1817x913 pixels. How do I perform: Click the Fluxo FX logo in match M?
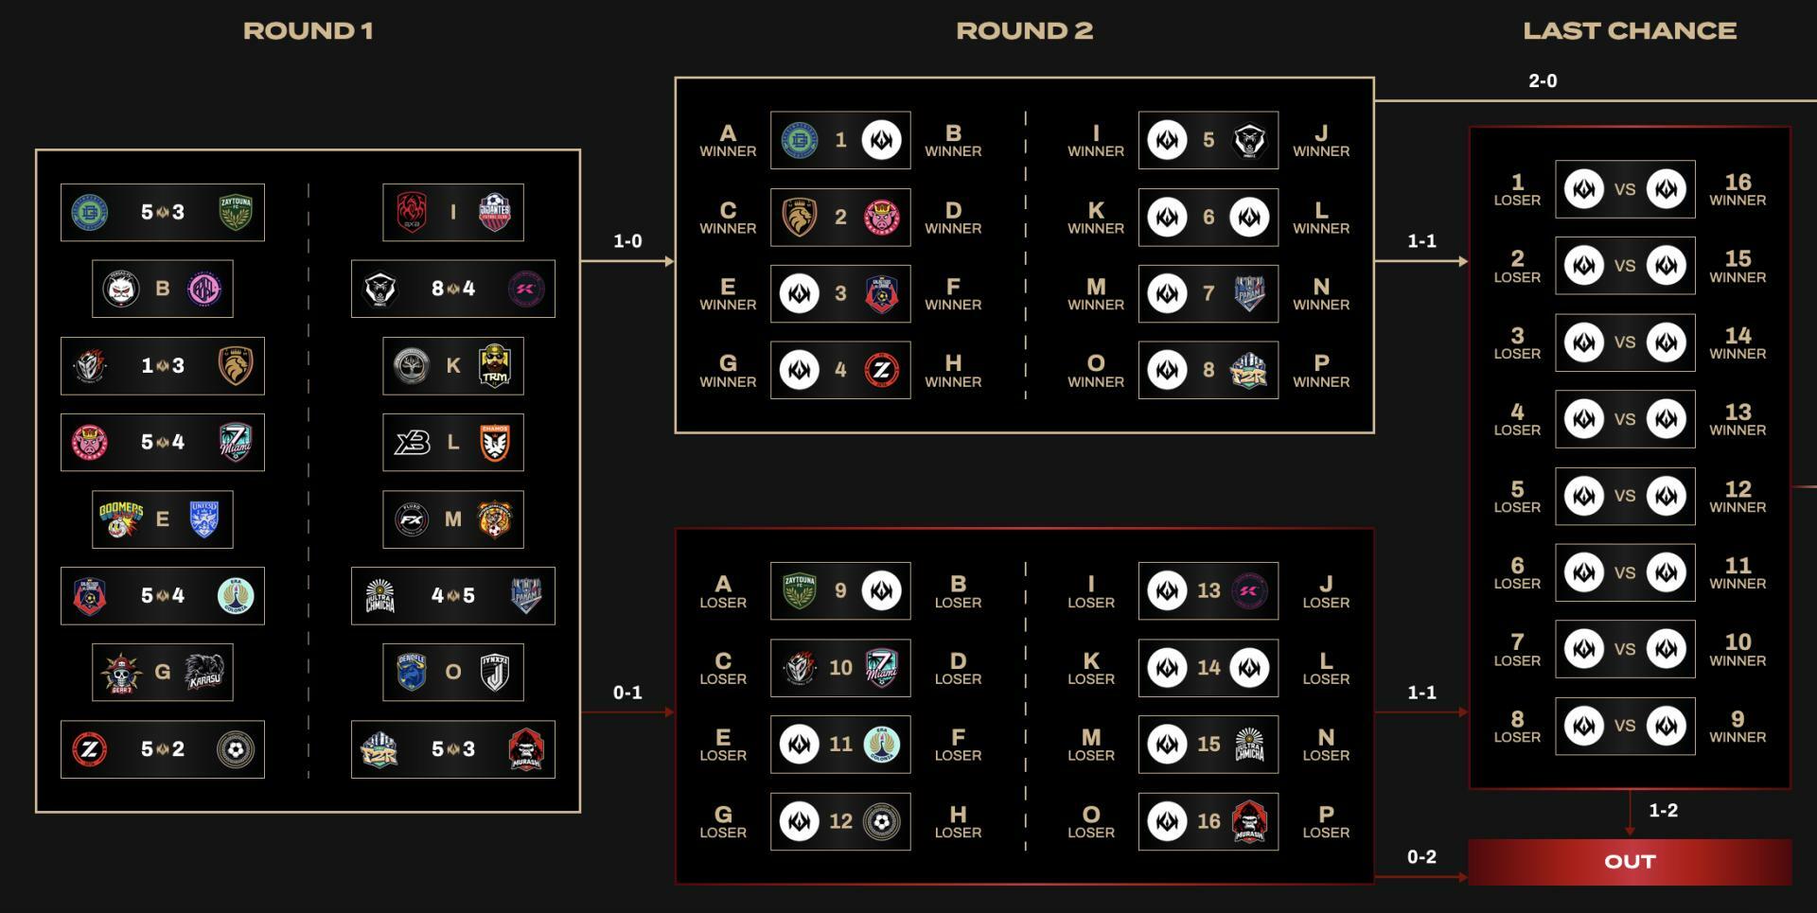(412, 519)
